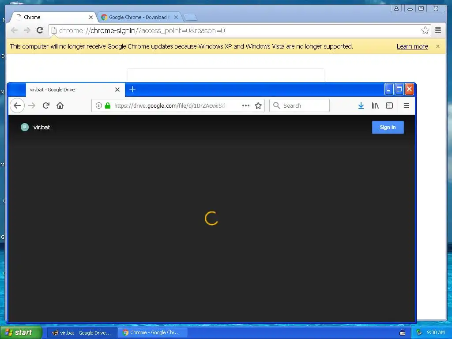Click Learn more link in Chrome infobar

pyautogui.click(x=412, y=46)
